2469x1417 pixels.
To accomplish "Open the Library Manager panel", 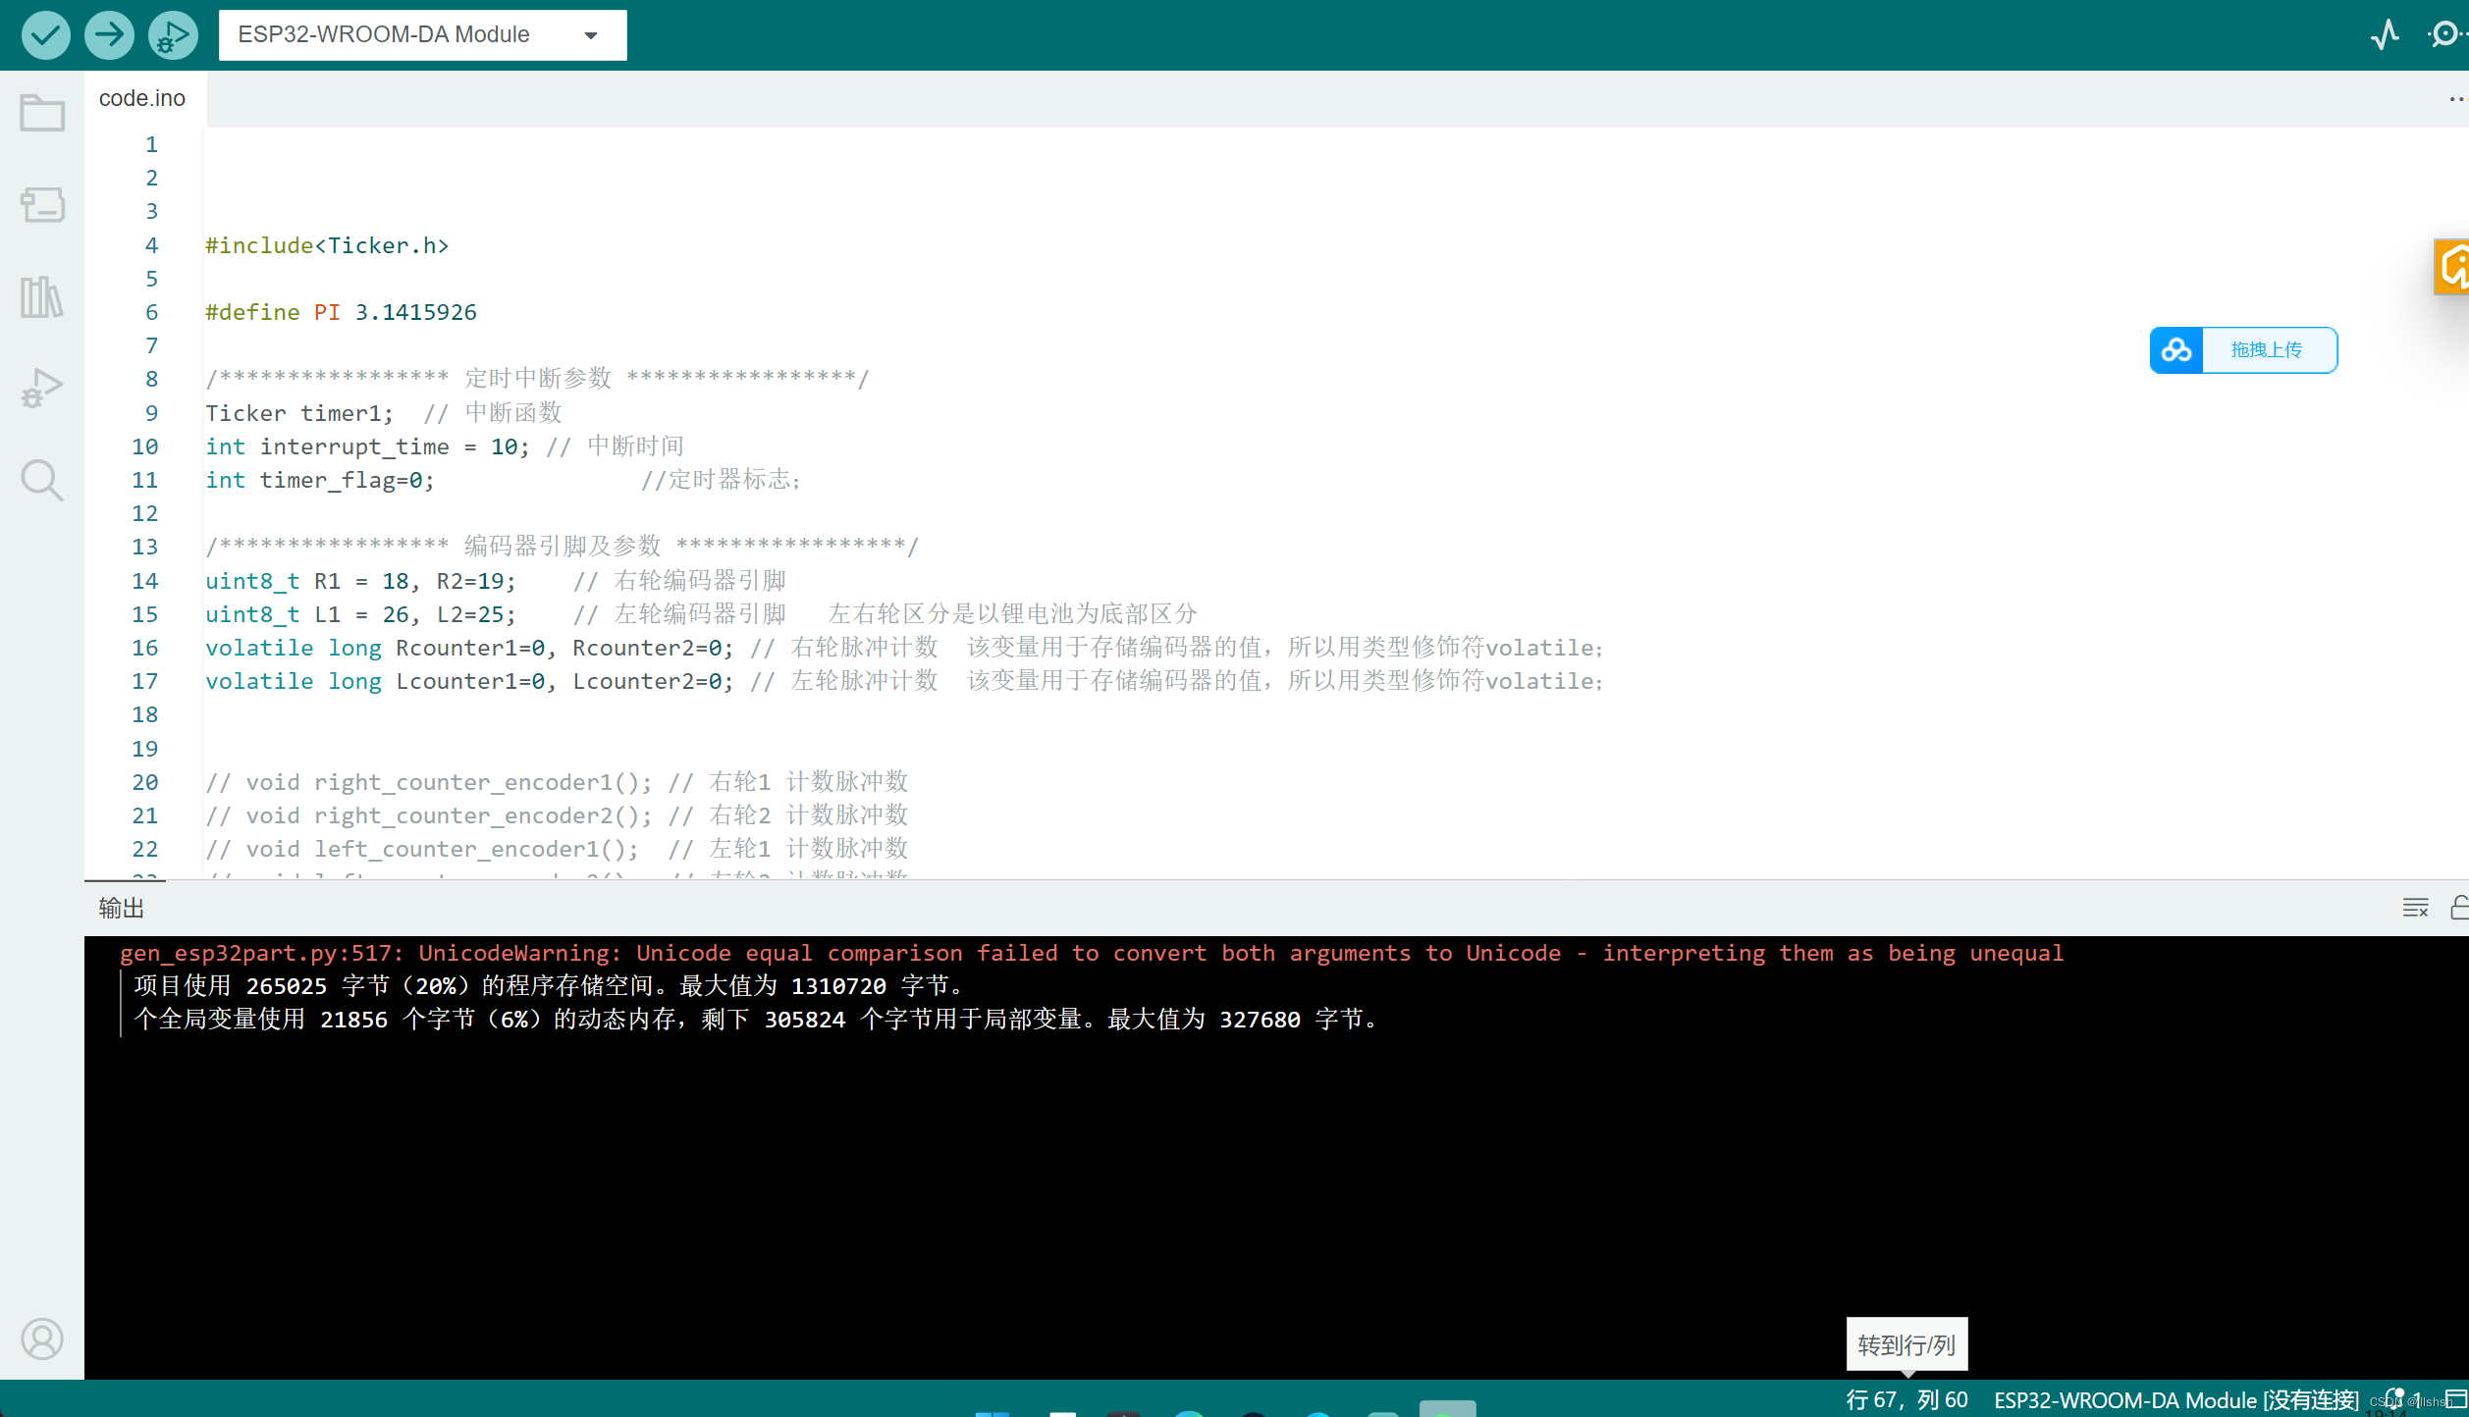I will click(42, 296).
